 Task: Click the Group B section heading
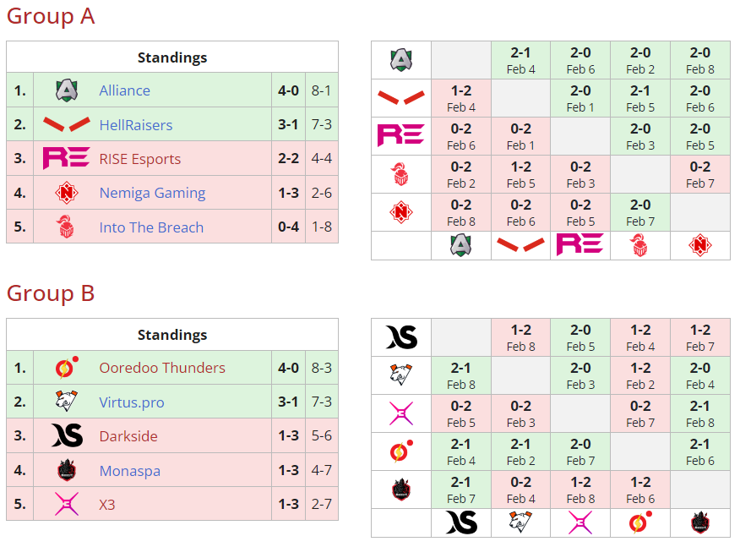[x=51, y=293]
